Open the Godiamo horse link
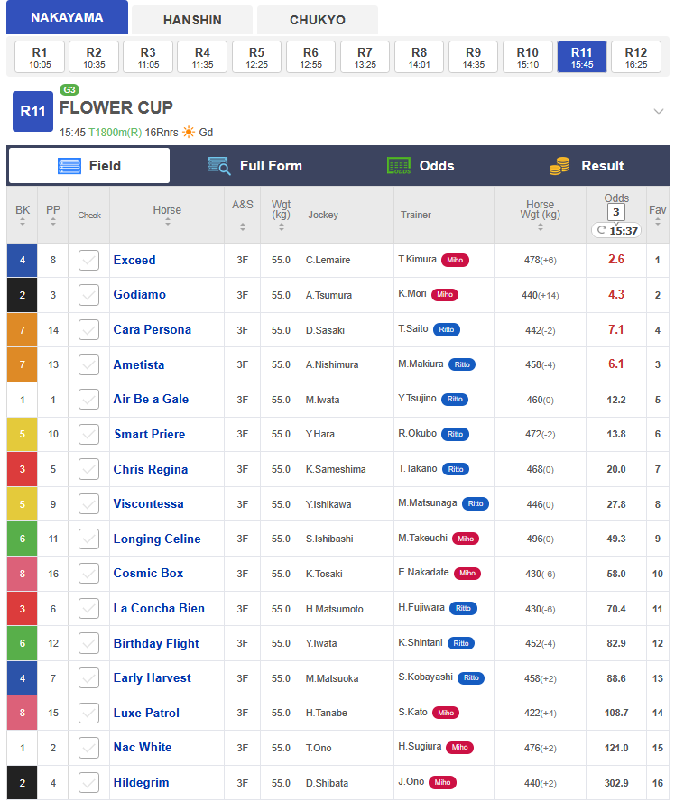Image resolution: width=675 pixels, height=801 pixels. point(140,295)
